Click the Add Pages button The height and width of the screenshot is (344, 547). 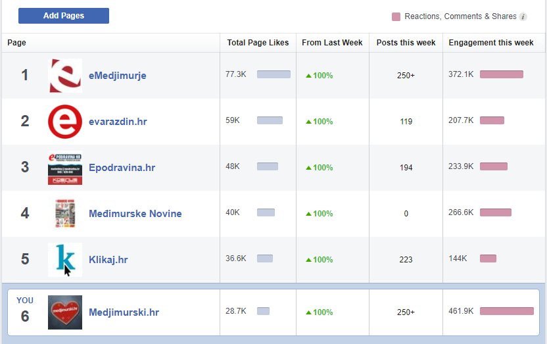click(x=64, y=16)
